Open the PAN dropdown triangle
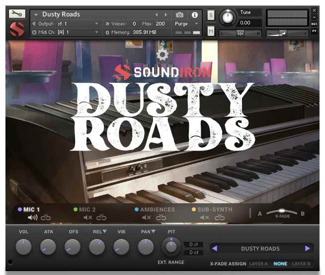325x275 pixels. click(x=154, y=231)
